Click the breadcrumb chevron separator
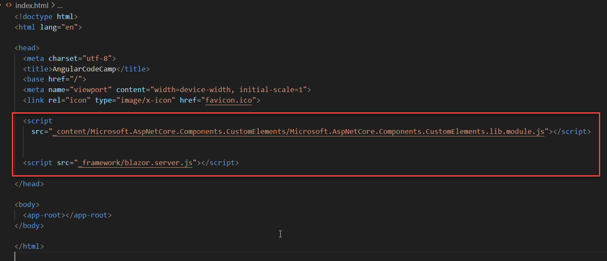The height and width of the screenshot is (261, 607). pyautogui.click(x=52, y=6)
